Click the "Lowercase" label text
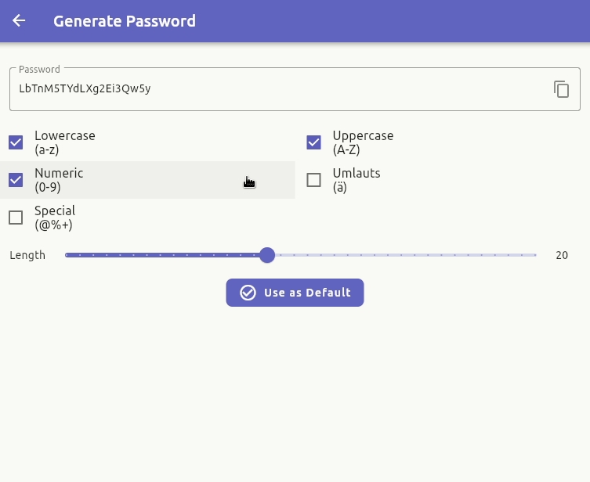Image resolution: width=590 pixels, height=482 pixels. pos(64,136)
